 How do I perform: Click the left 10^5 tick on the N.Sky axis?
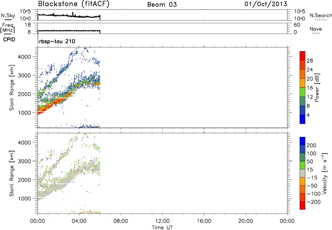(x=25, y=11)
